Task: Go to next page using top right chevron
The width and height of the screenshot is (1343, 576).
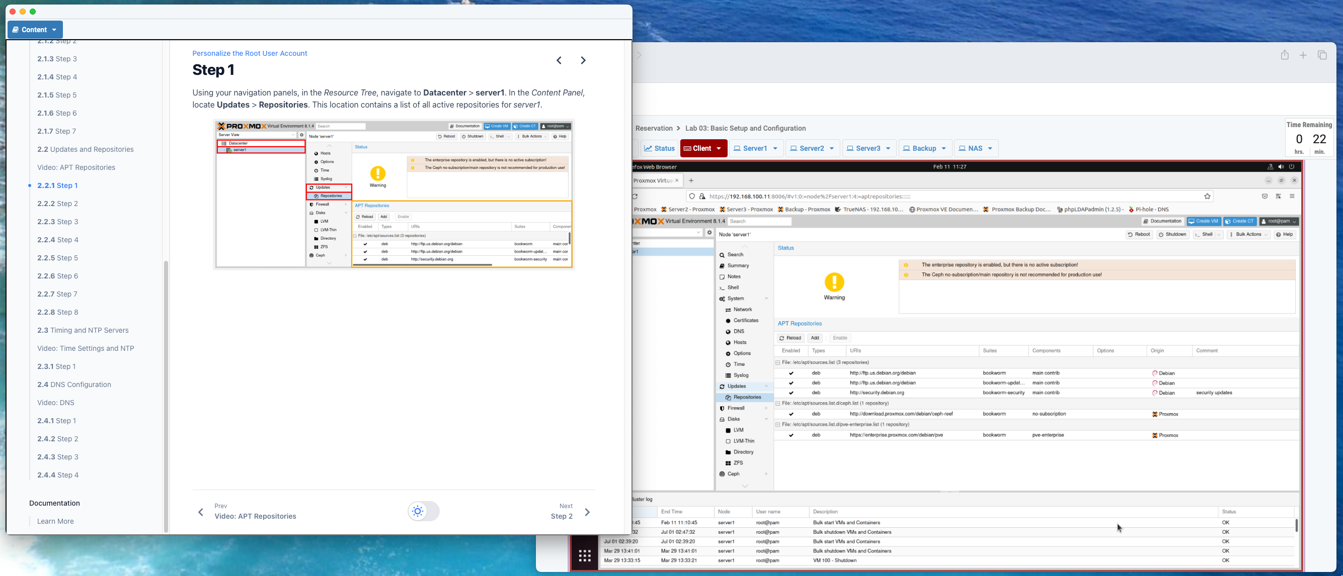Action: coord(583,60)
